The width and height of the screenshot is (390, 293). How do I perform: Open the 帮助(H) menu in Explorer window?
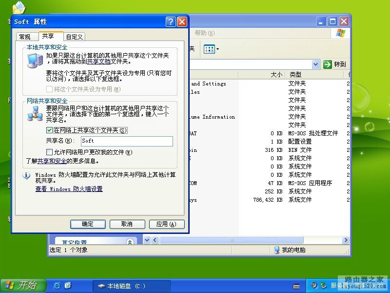click(x=204, y=33)
